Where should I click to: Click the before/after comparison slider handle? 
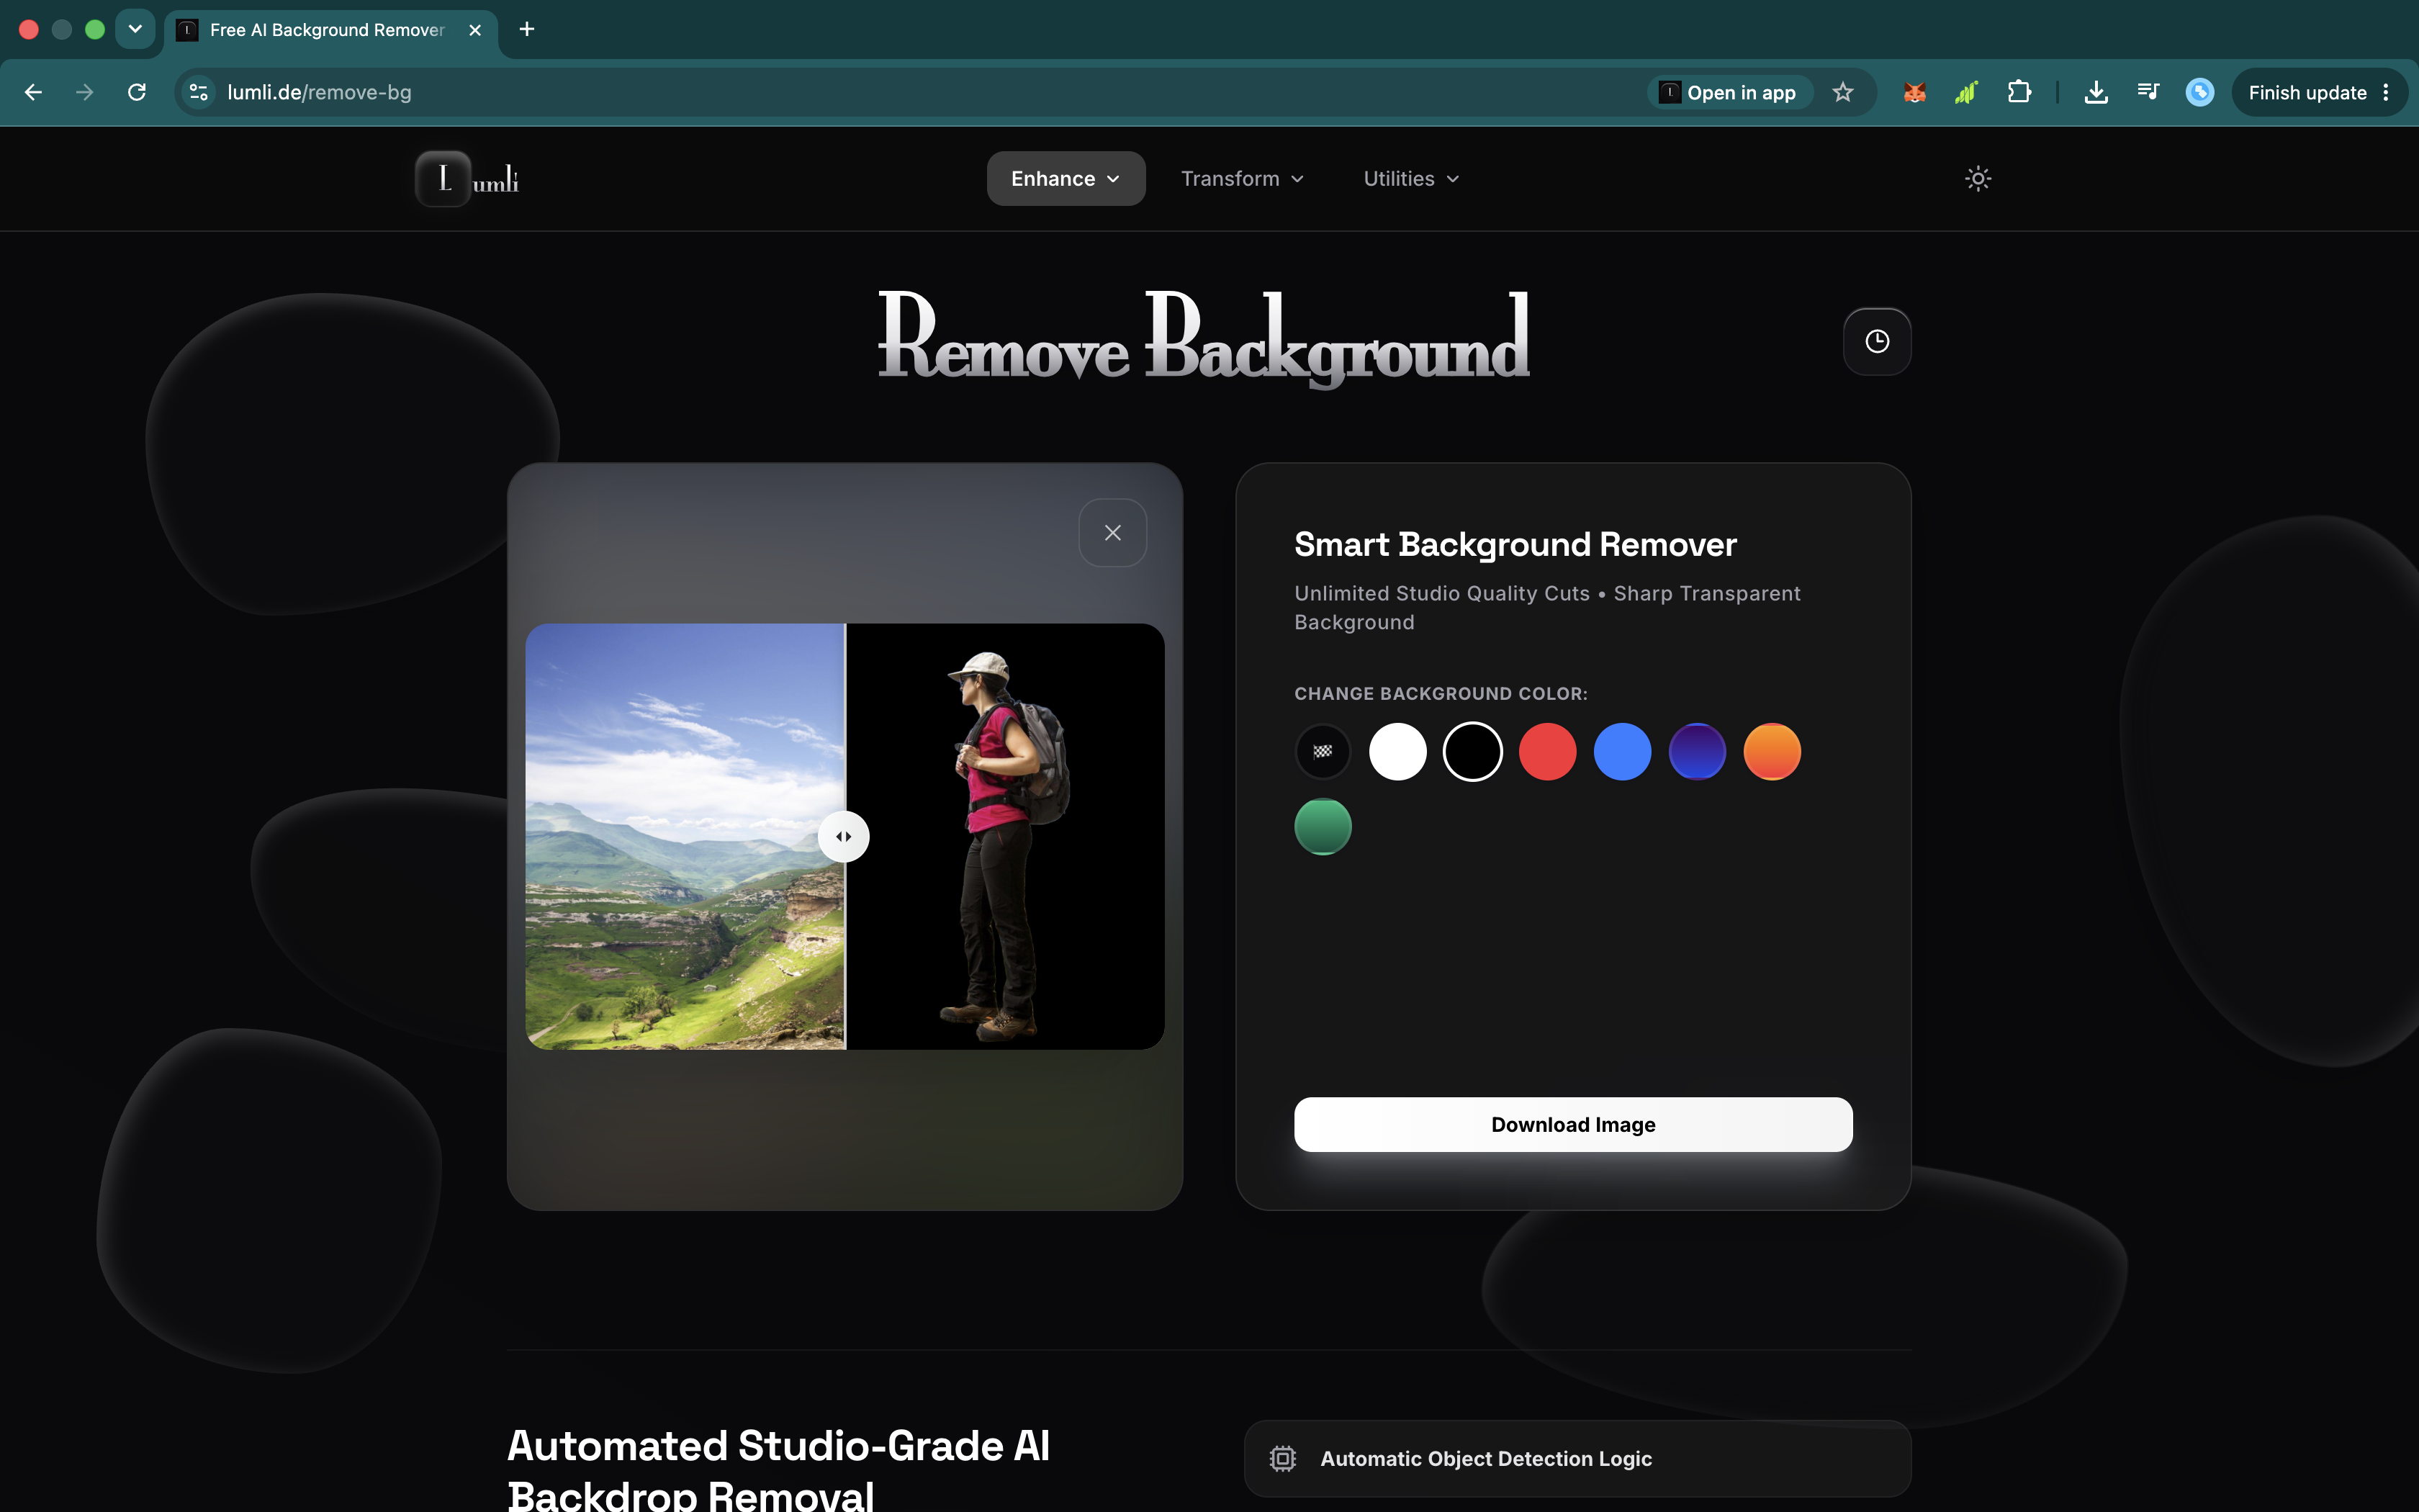click(844, 837)
